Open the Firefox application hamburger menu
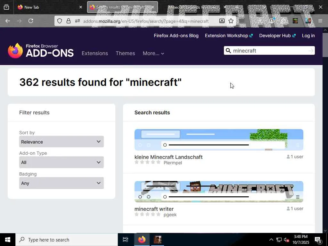The width and height of the screenshot is (328, 246). (320, 21)
